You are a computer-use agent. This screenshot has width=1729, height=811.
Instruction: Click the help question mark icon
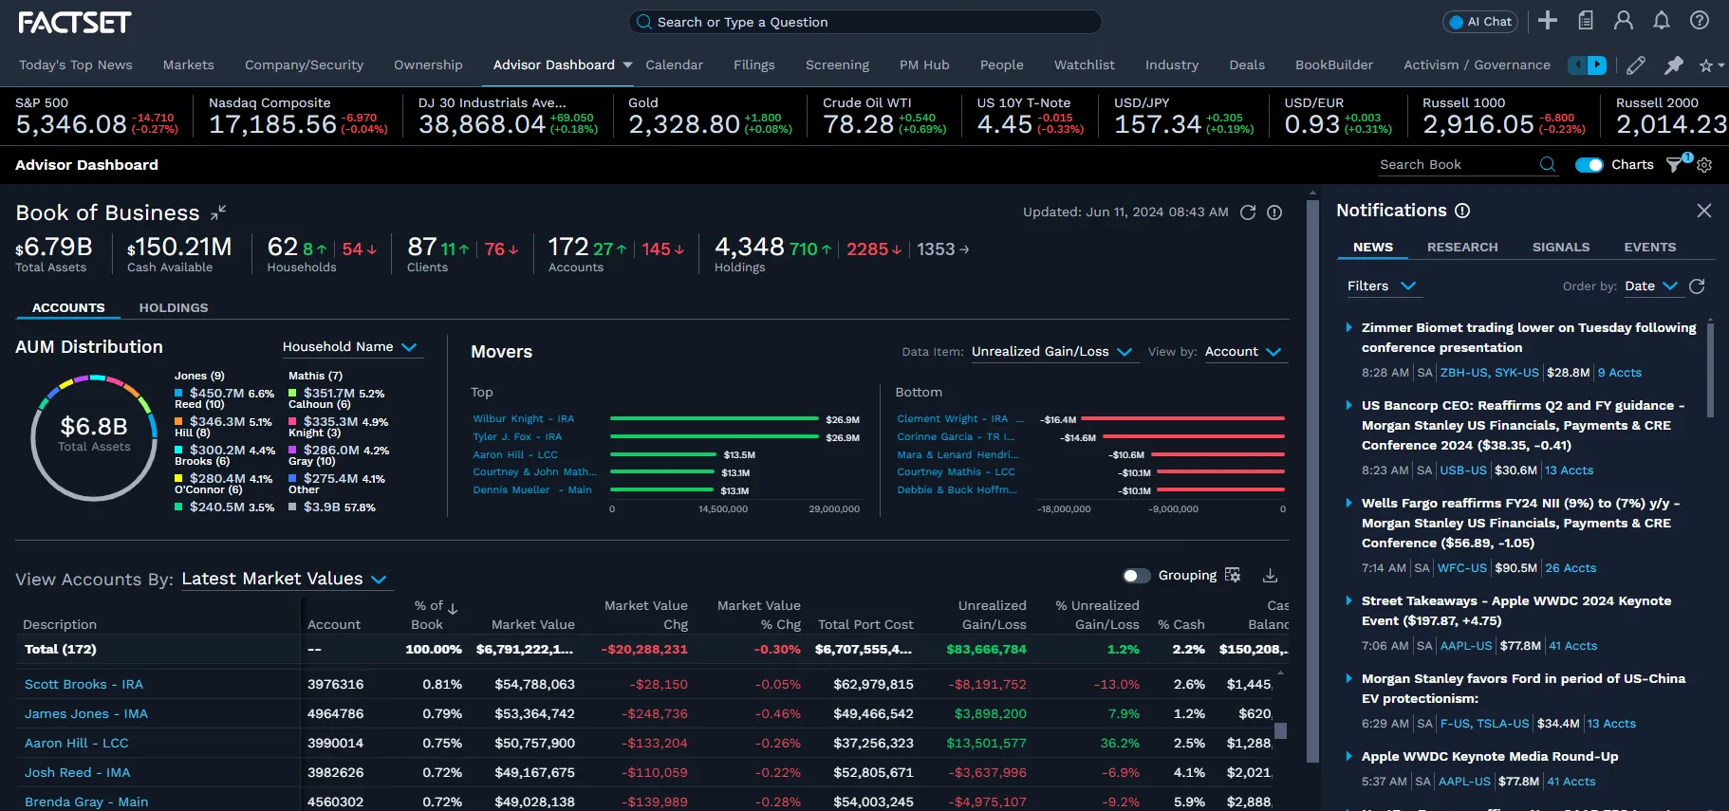click(x=1699, y=21)
